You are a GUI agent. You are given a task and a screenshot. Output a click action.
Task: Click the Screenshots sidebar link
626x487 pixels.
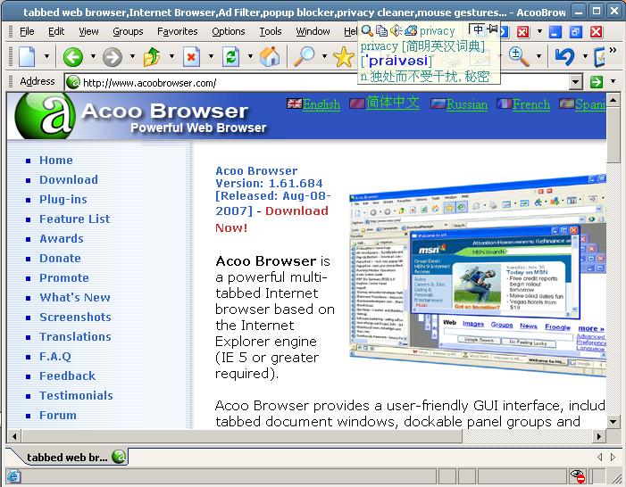point(75,317)
